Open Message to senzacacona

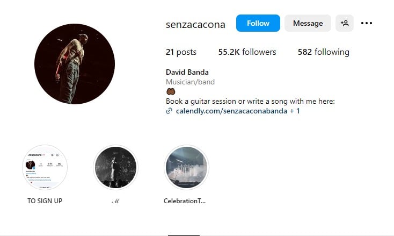coord(308,23)
